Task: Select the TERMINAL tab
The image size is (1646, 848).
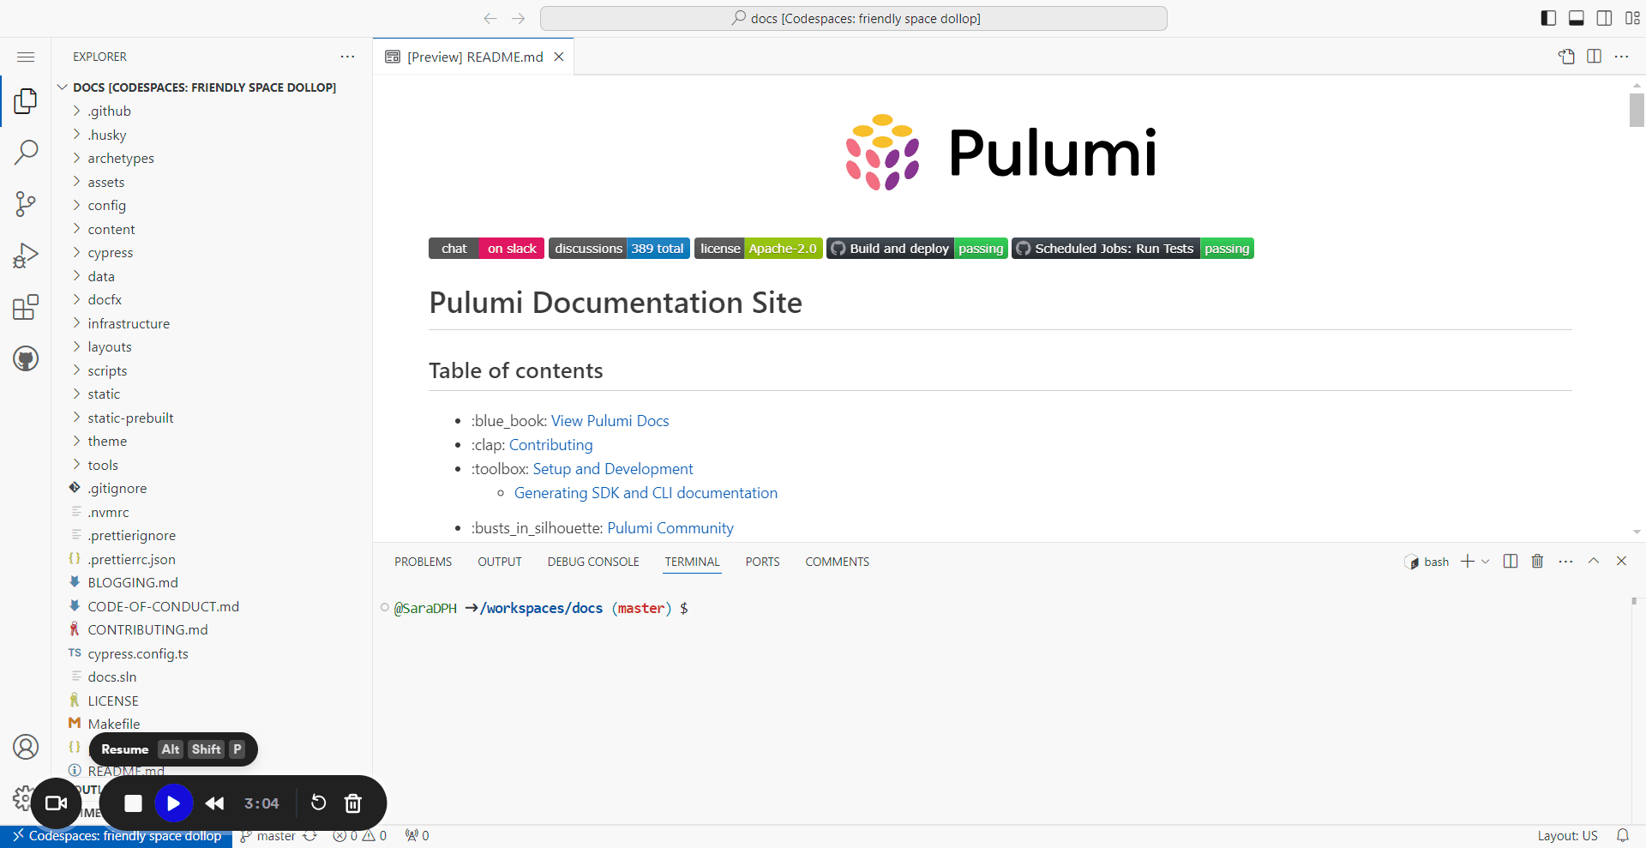Action: pos(692,562)
